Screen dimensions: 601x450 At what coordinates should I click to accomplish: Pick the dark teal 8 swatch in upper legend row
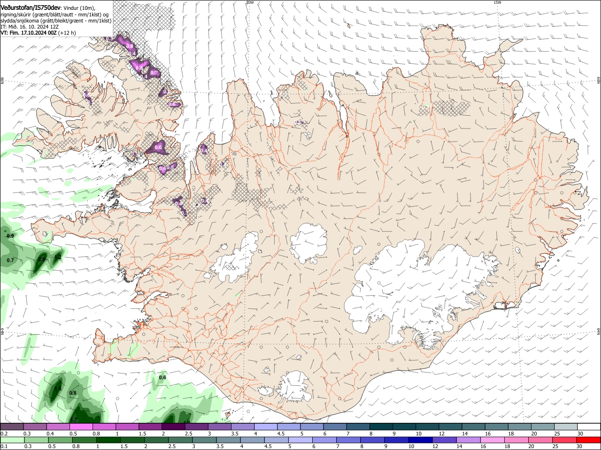(380, 427)
